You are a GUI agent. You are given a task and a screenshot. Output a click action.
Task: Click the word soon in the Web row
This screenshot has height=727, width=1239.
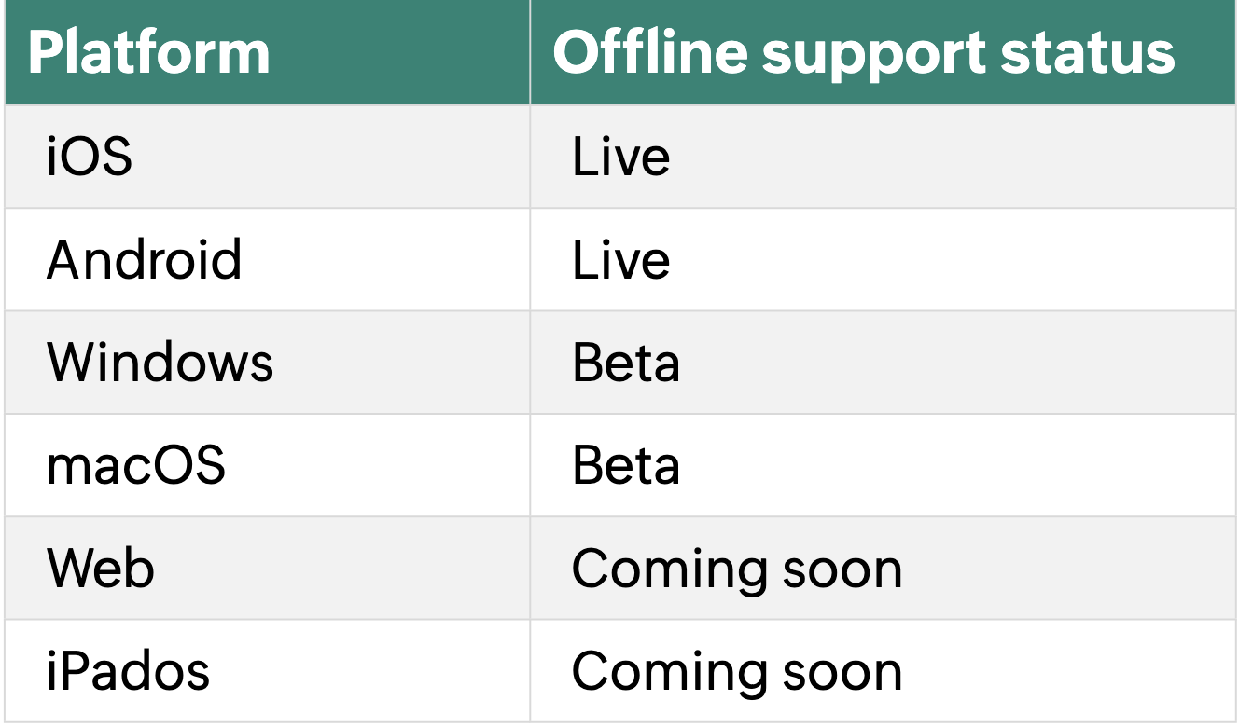click(x=842, y=570)
